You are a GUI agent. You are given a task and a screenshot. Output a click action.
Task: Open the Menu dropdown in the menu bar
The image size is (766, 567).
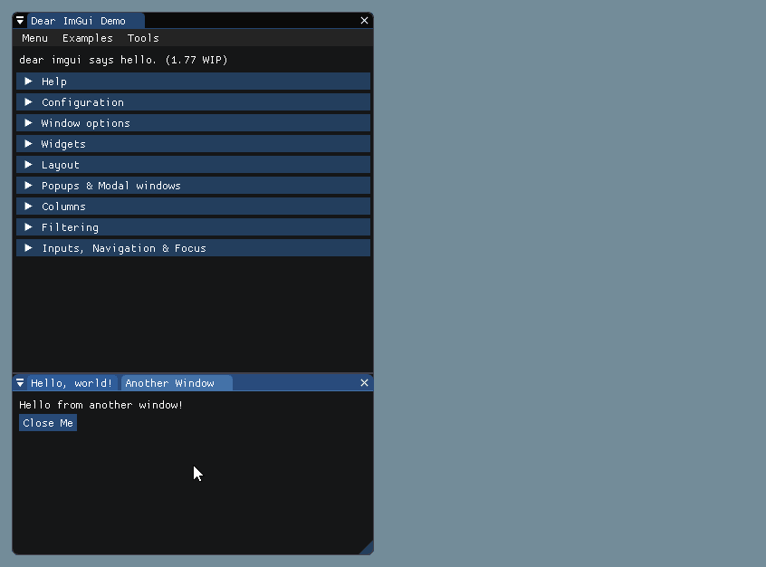point(34,38)
